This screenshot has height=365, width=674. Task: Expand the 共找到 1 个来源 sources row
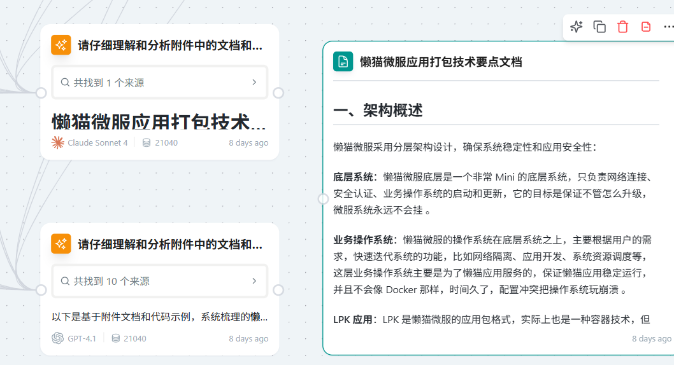coord(160,83)
